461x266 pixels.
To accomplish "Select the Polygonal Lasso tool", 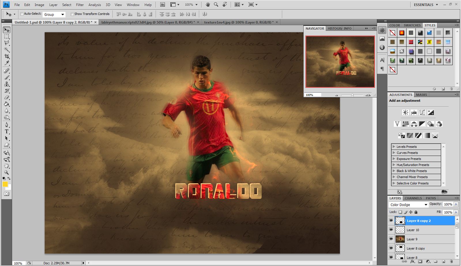I will [7, 43].
